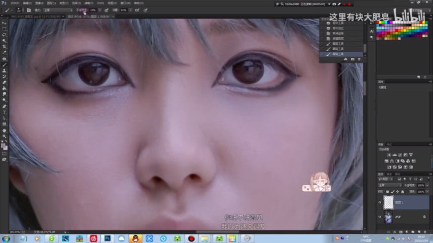Toggle lock all padlock icon
433x243 pixels.
point(402,192)
